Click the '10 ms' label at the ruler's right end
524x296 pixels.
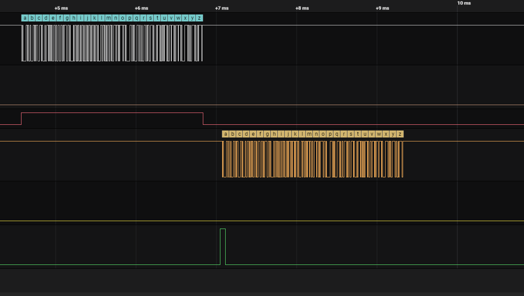coord(464,3)
